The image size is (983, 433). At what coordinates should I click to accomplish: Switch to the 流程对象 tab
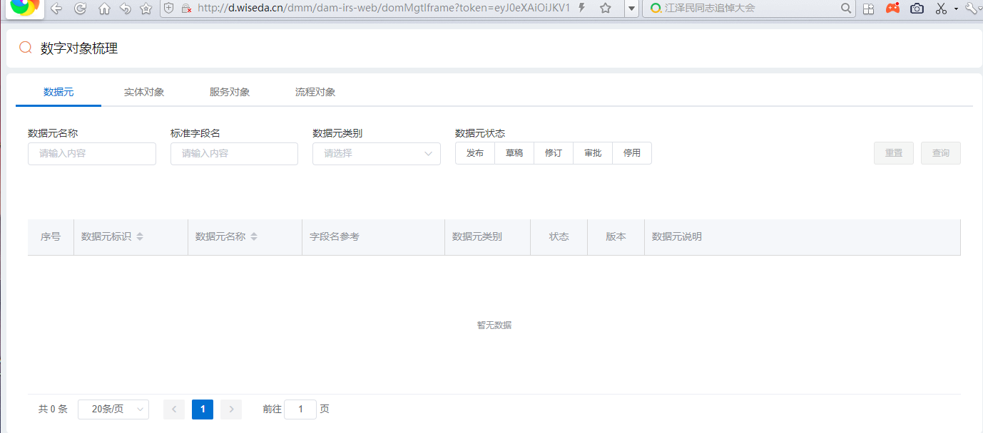coord(315,92)
